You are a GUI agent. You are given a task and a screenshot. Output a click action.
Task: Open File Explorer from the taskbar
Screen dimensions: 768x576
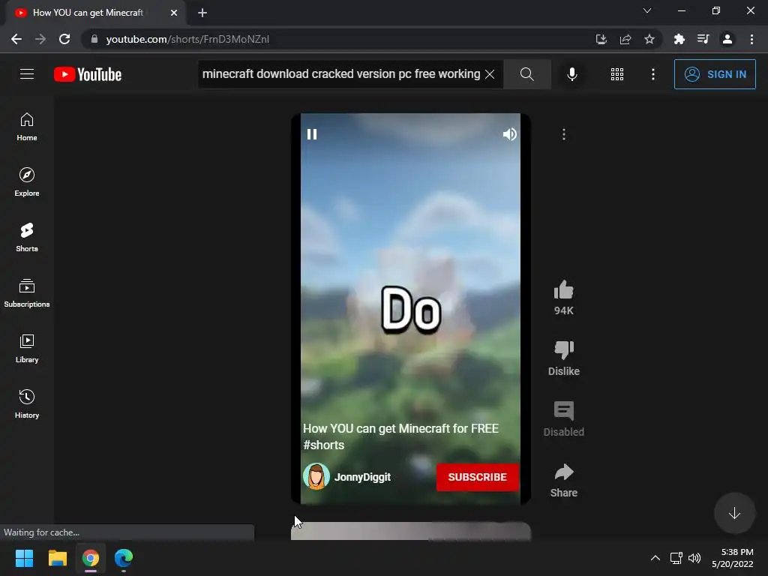point(57,558)
